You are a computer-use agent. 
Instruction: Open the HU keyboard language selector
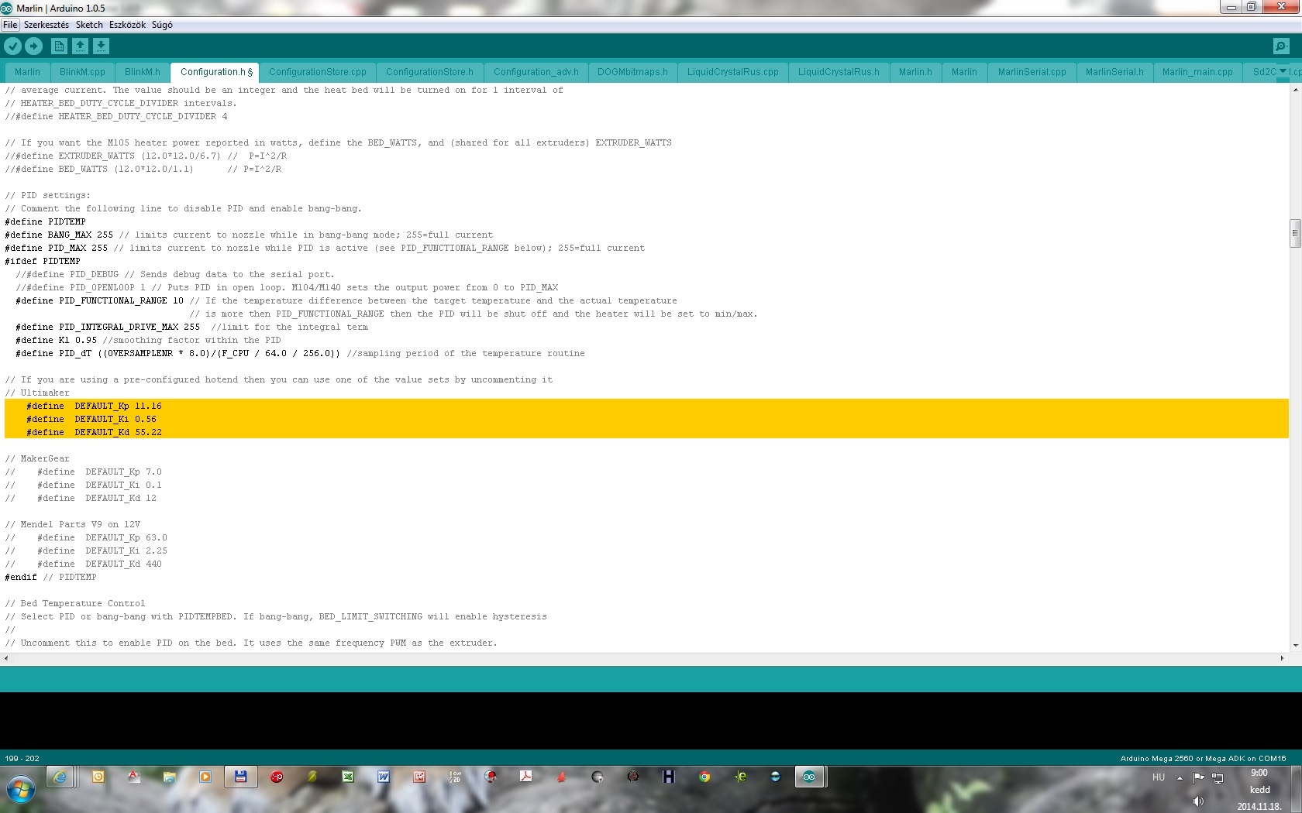[x=1158, y=777]
